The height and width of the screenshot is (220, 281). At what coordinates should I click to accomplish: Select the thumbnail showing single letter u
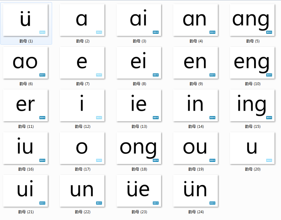click(252, 148)
